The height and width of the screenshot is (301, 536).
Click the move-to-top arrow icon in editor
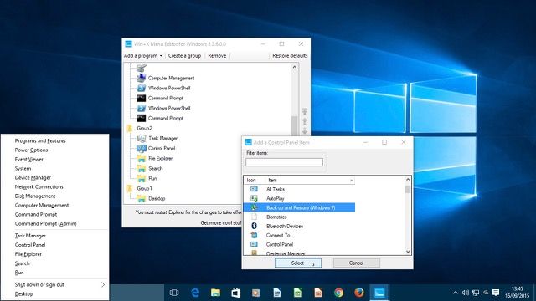pyautogui.click(x=305, y=111)
